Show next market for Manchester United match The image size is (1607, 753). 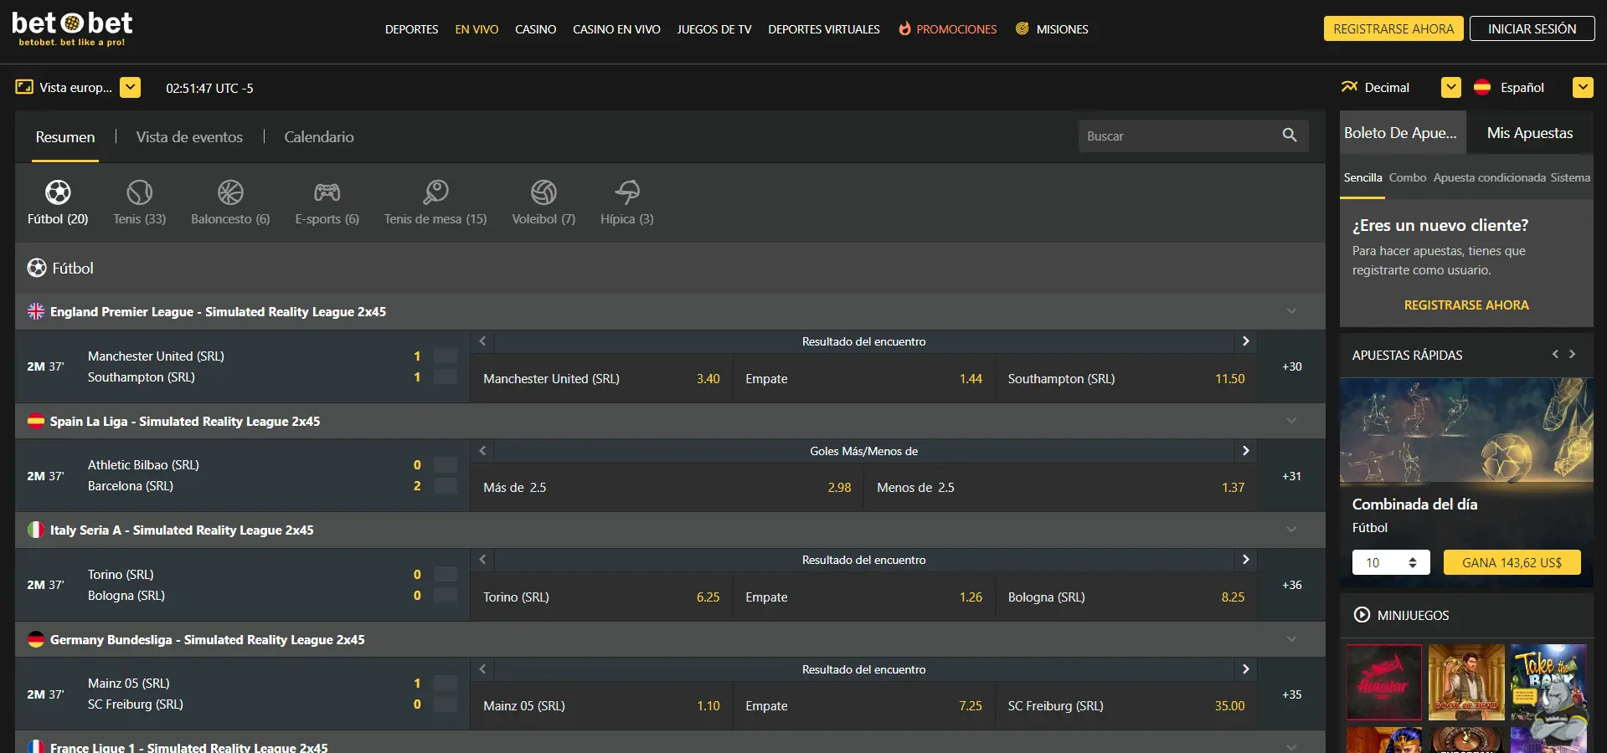point(1245,341)
